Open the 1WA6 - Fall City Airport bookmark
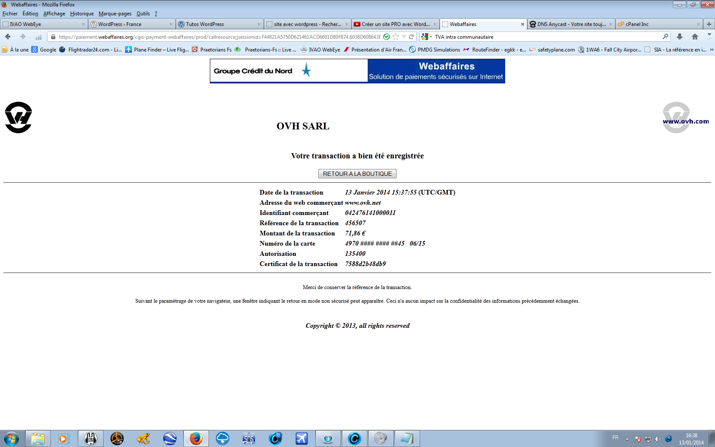Viewport: 715px width, 447px height. [610, 50]
